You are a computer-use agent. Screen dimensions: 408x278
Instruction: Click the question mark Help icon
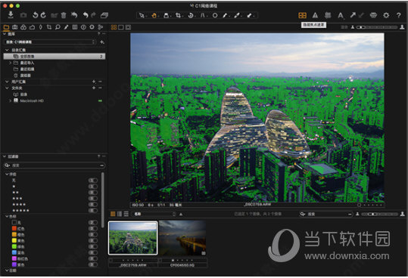(x=399, y=15)
